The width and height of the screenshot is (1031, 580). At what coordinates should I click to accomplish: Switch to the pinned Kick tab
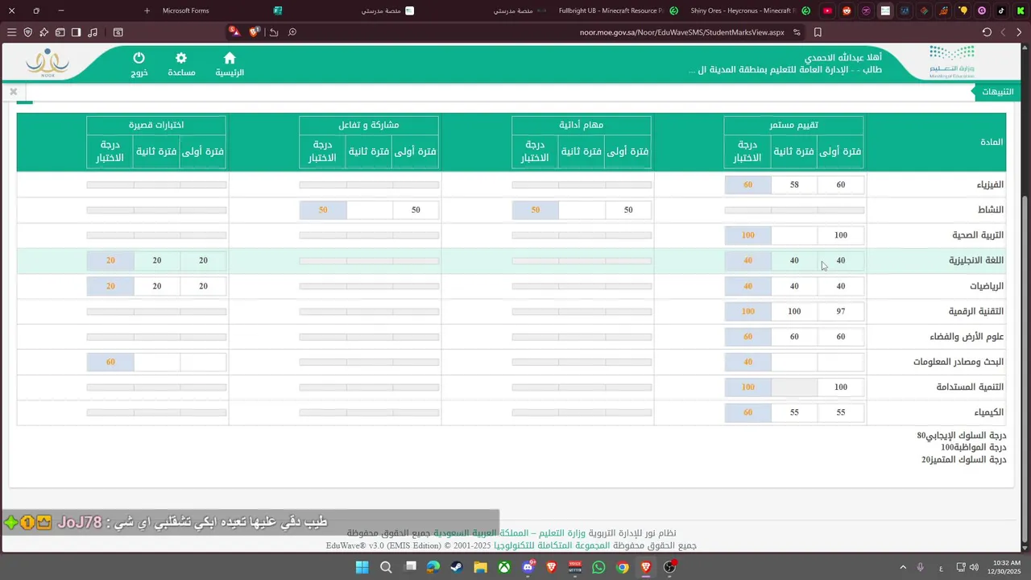(1021, 10)
